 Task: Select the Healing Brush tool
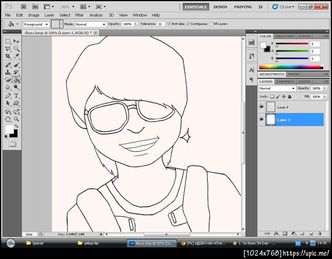tap(8, 65)
